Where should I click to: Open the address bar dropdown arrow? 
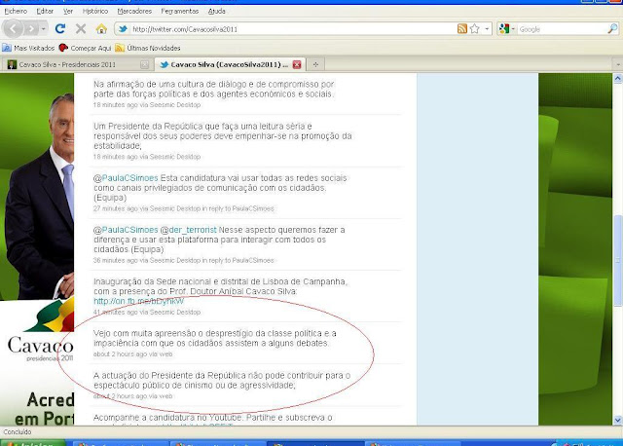pyautogui.click(x=487, y=29)
